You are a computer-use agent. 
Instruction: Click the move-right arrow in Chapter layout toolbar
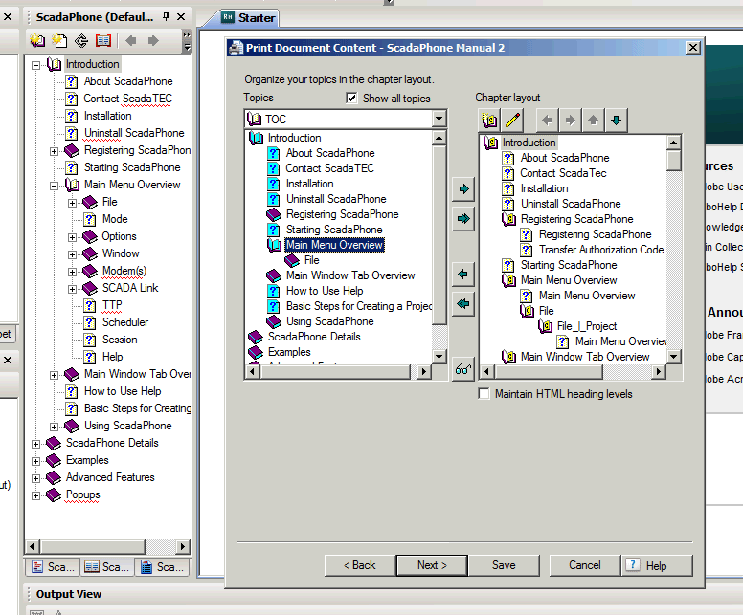570,121
